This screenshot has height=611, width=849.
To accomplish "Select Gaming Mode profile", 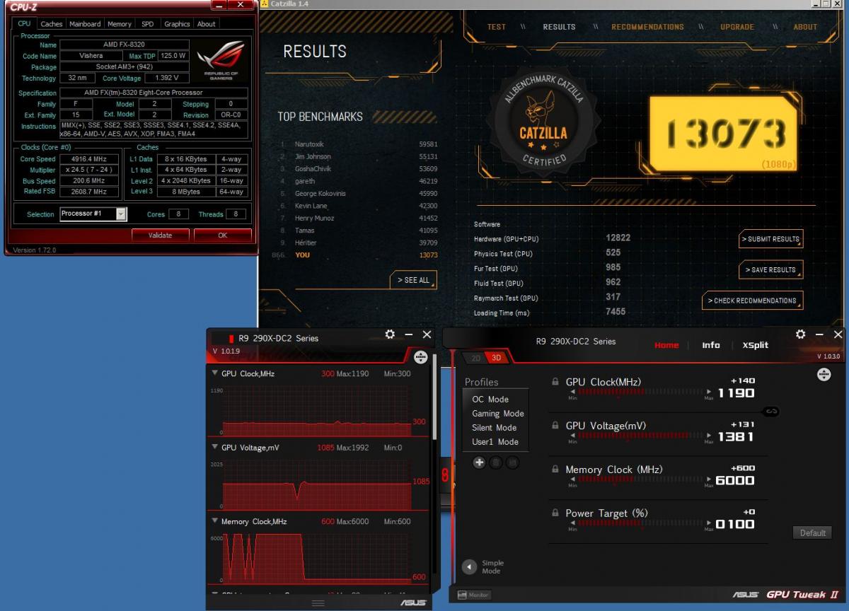I will (x=498, y=414).
